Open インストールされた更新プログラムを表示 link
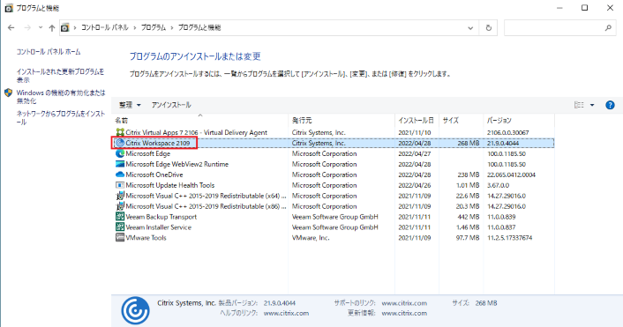This screenshot has height=327, width=623. [60, 76]
